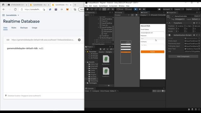
Task: Select the Transform tool in Unity toolbar
Action: point(108,9)
